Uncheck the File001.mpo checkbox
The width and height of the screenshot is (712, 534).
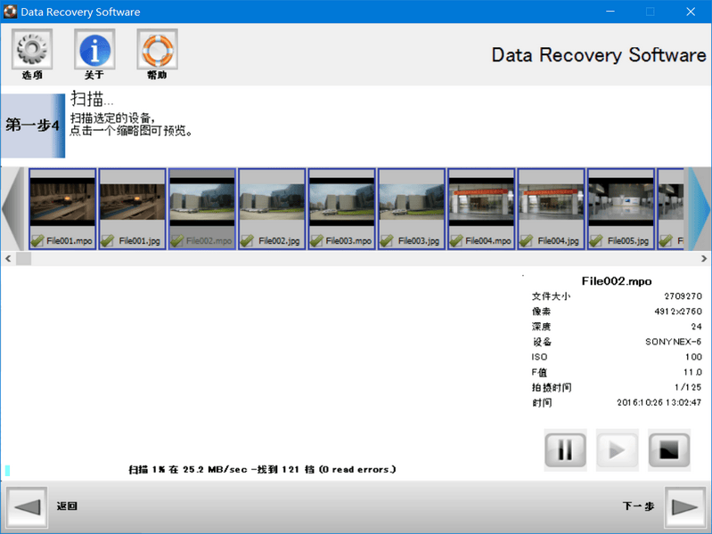37,240
